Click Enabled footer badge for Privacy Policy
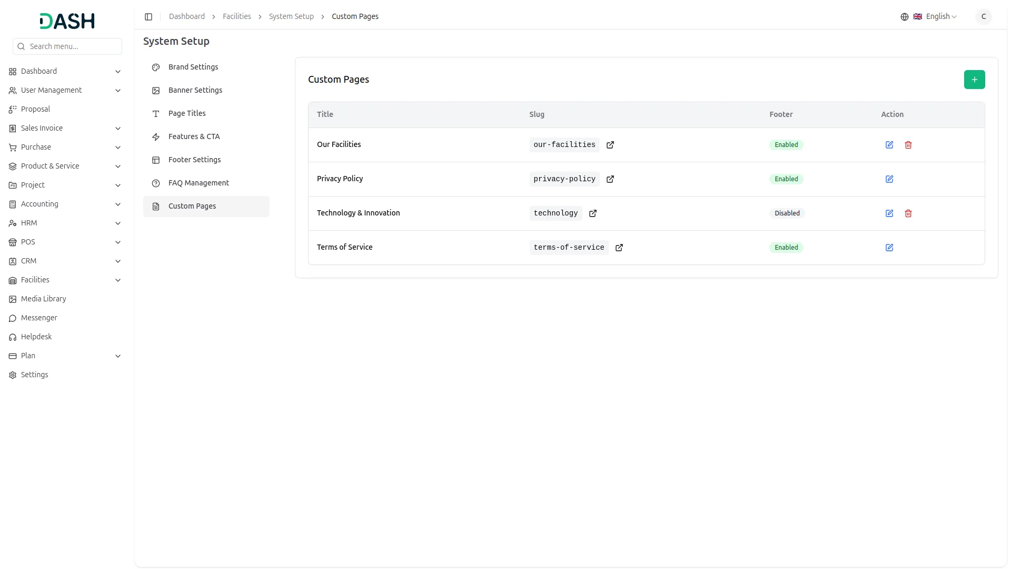1011x569 pixels. (x=786, y=179)
